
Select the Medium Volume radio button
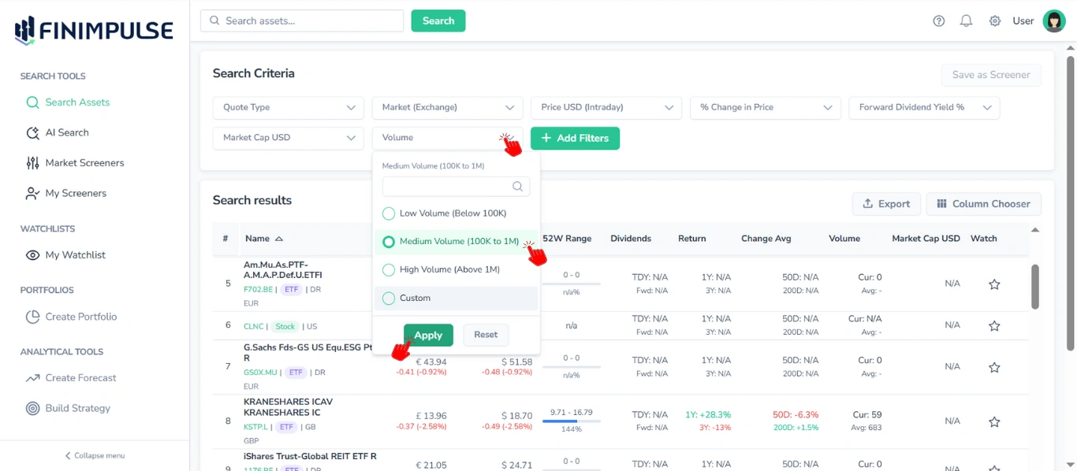click(388, 241)
